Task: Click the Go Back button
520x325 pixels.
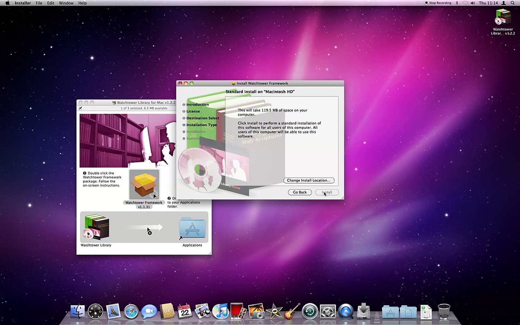Action: [300, 192]
